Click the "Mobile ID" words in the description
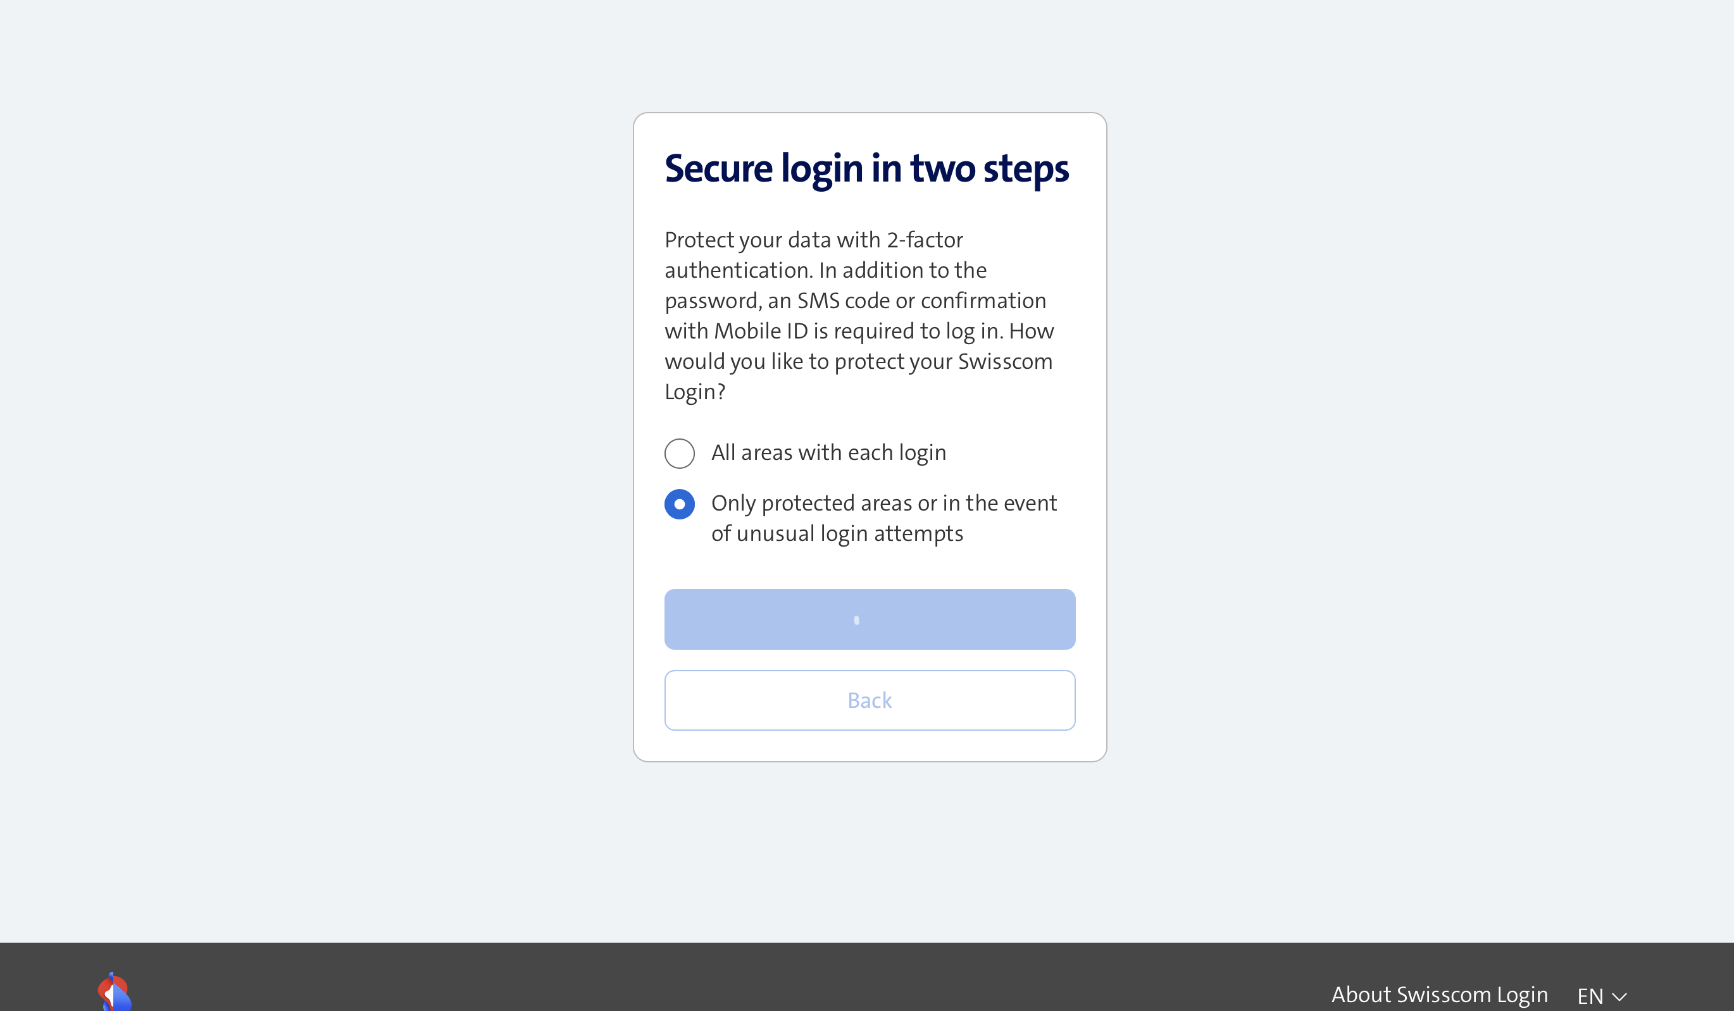Image resolution: width=1734 pixels, height=1011 pixels. pyautogui.click(x=760, y=332)
